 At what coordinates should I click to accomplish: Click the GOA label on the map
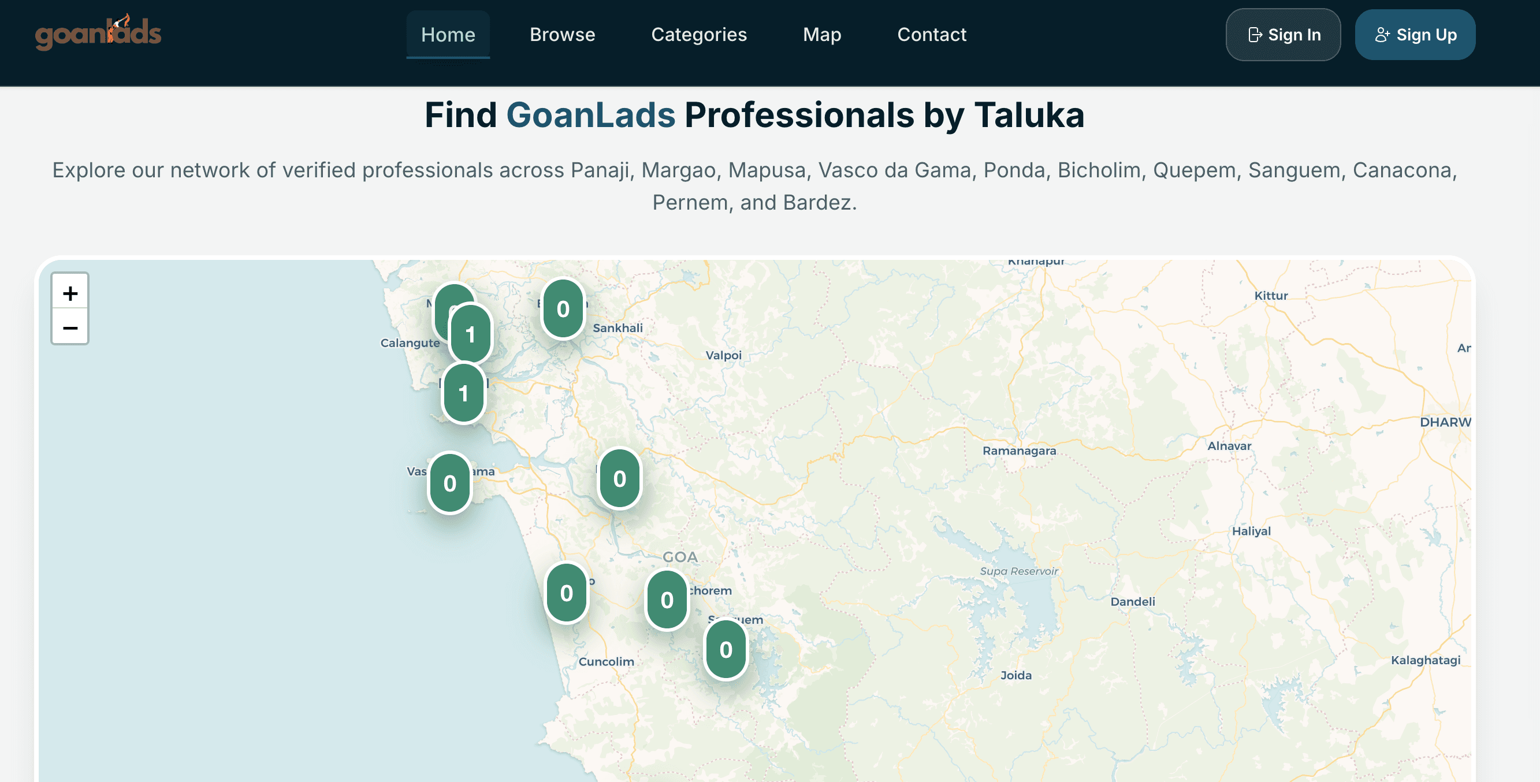[680, 557]
